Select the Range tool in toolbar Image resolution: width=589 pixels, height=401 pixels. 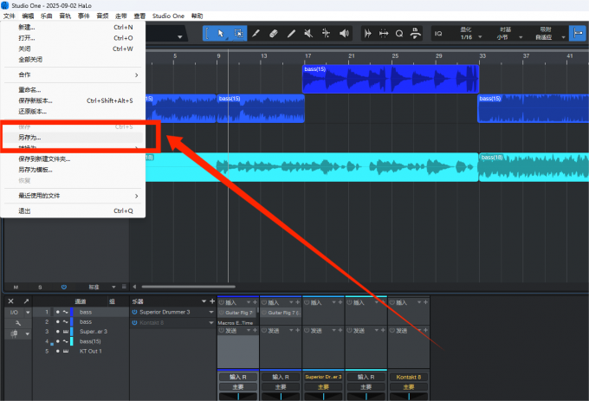tap(238, 34)
